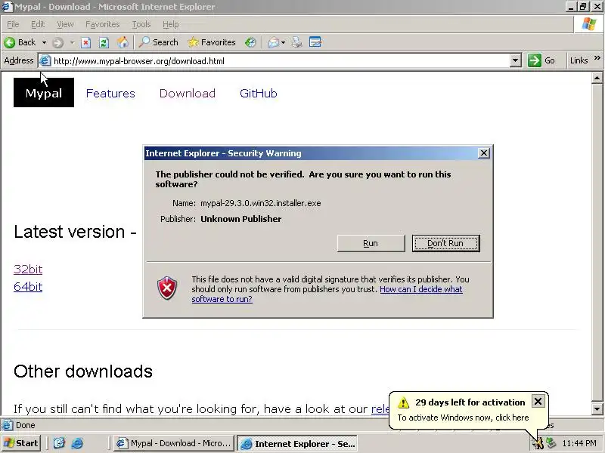Click the Back arrow icon

(x=10, y=42)
